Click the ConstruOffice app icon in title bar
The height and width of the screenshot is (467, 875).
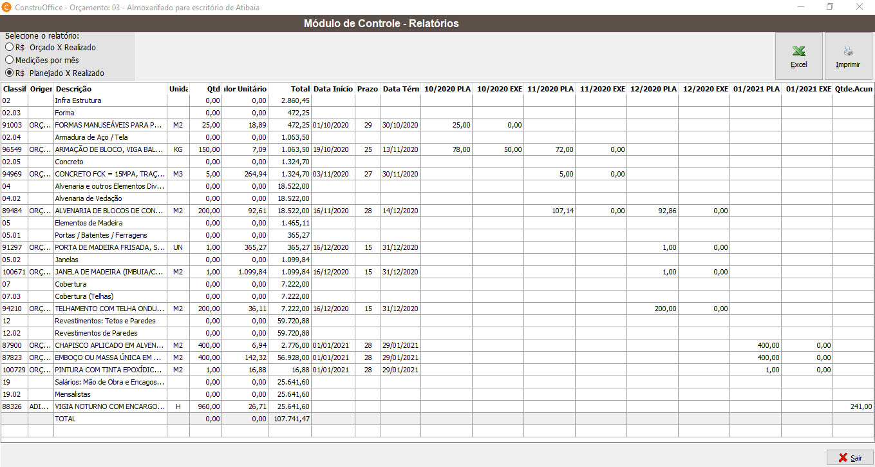pos(6,6)
